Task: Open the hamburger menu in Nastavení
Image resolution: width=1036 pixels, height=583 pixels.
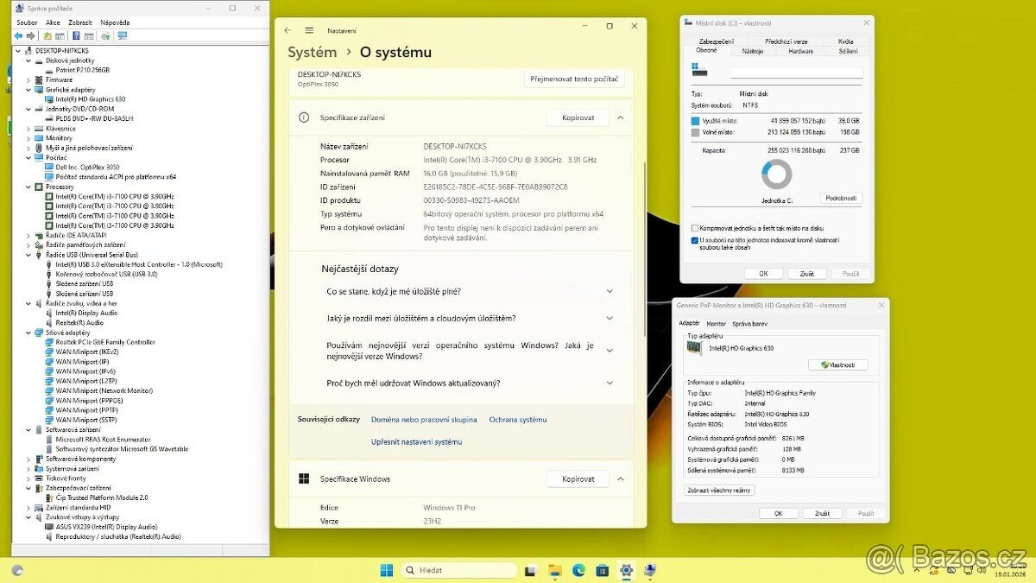Action: [x=309, y=30]
